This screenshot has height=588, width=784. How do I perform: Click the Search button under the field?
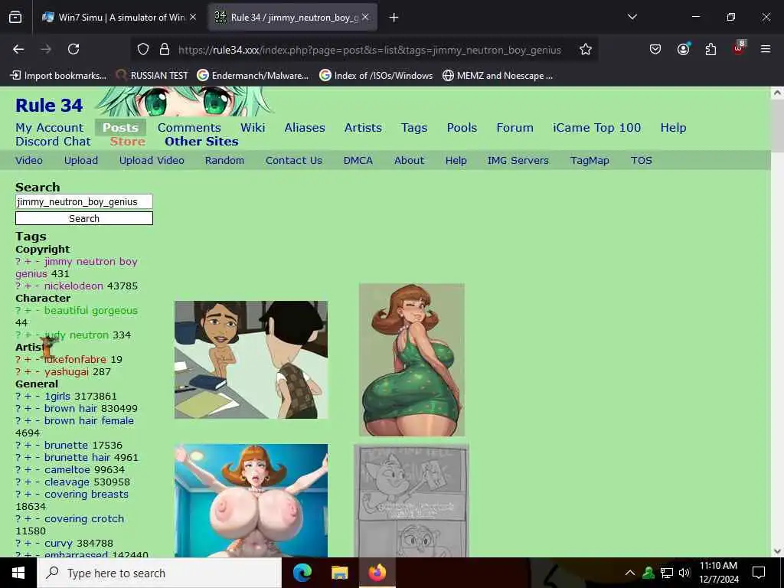pos(84,218)
